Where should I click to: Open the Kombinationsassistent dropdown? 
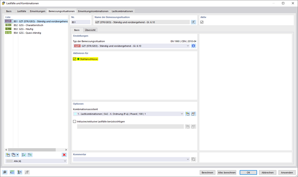(129, 114)
